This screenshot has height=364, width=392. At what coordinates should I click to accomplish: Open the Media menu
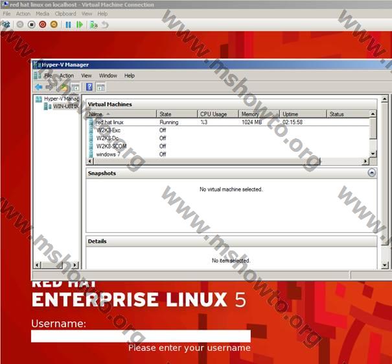pyautogui.click(x=42, y=14)
